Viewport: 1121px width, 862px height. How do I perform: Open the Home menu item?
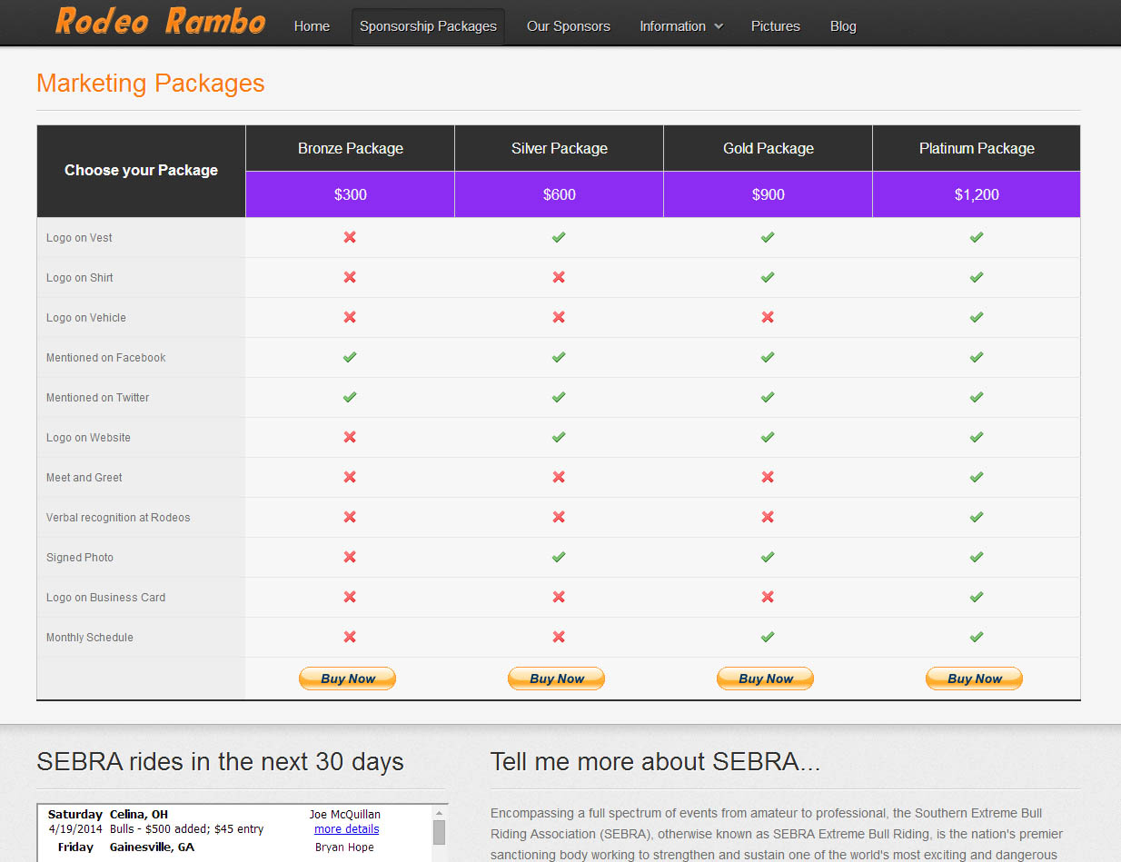312,26
